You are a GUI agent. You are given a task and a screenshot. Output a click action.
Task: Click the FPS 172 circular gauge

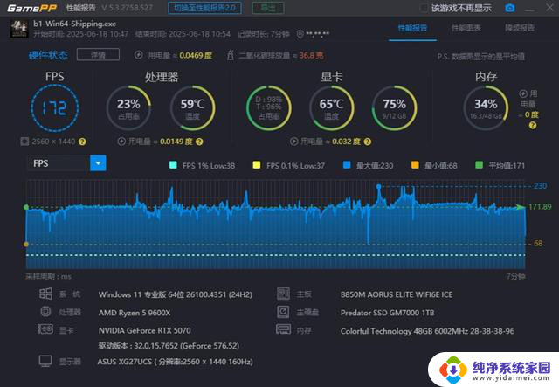[54, 108]
